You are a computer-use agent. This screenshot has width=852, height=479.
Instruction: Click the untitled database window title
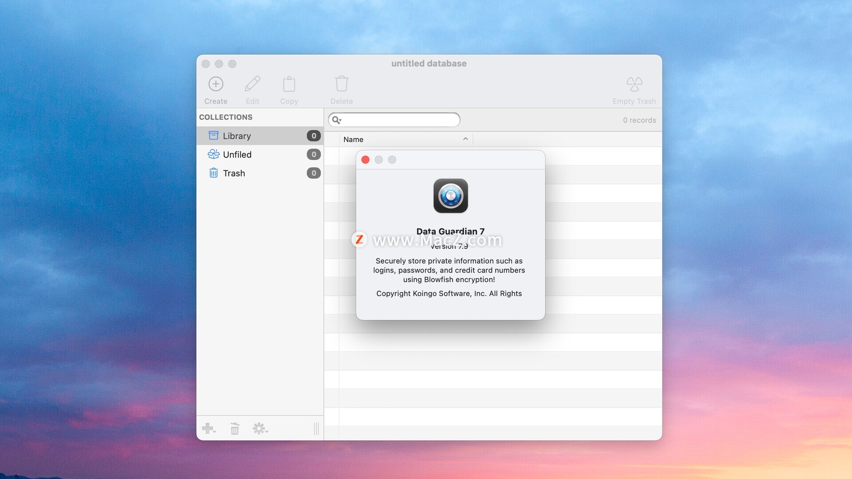429,63
